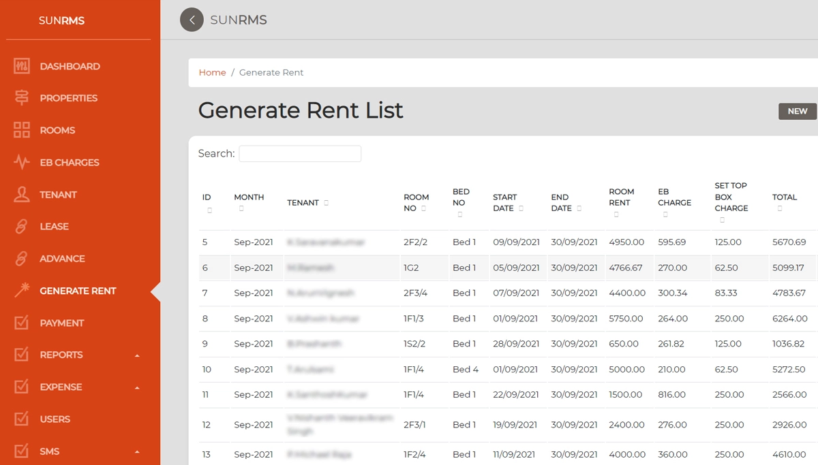Viewport: 818px width, 465px height.
Task: Expand the Reports submenu arrow
Action: (137, 355)
